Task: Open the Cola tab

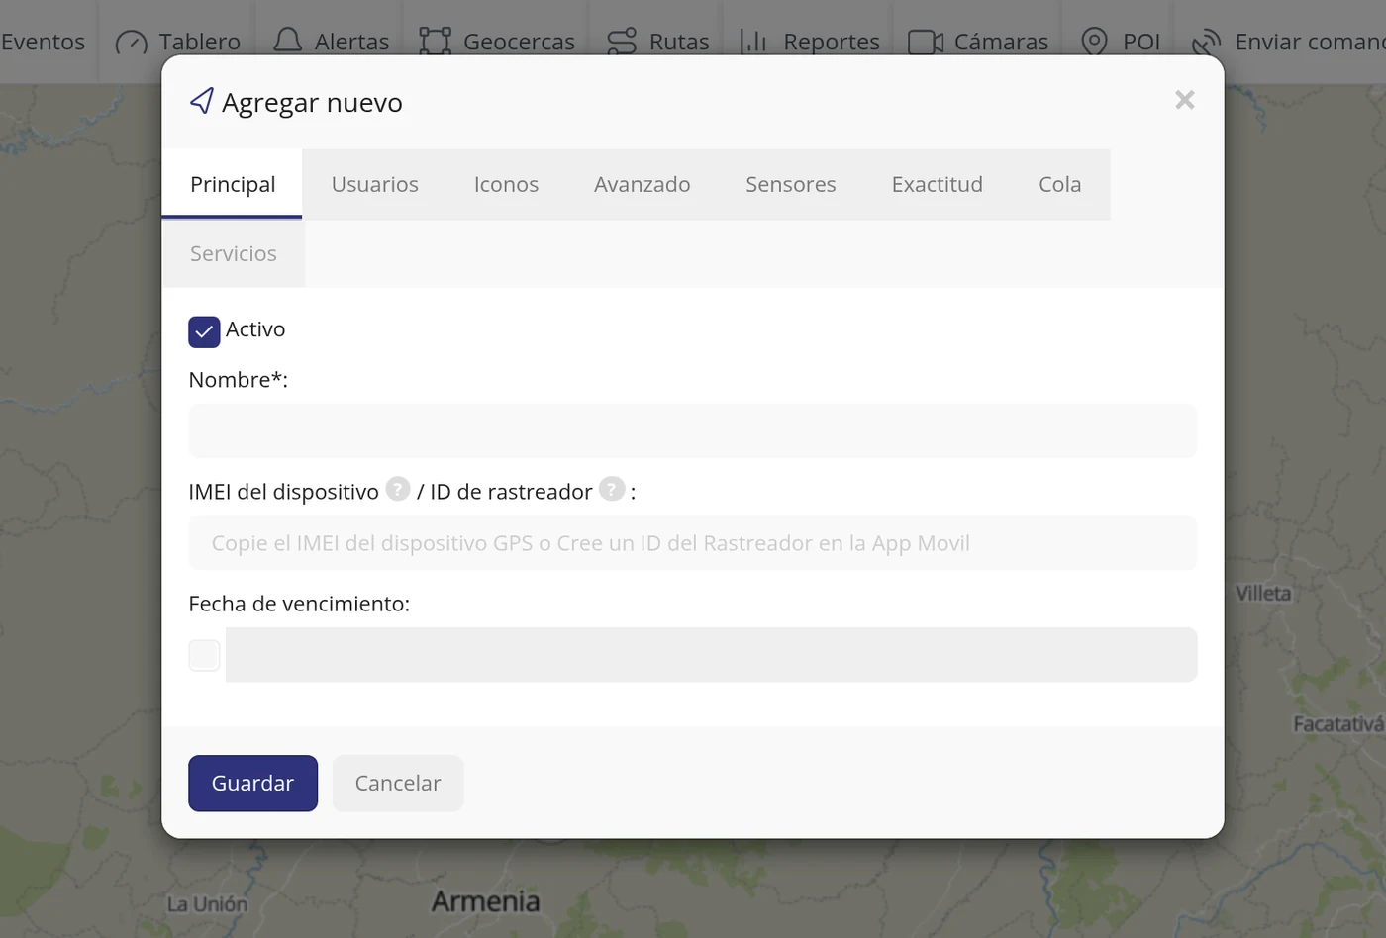Action: coord(1060,184)
